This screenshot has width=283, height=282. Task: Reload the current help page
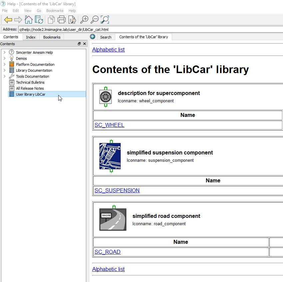tap(39, 20)
